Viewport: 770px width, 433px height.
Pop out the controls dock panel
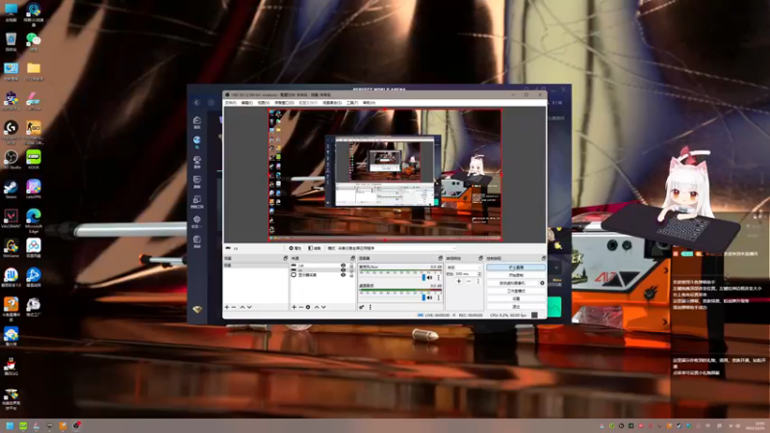point(543,258)
